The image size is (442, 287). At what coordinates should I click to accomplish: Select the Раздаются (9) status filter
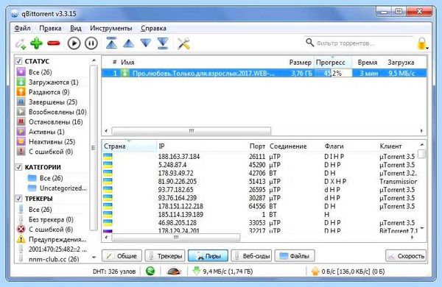tap(43, 92)
